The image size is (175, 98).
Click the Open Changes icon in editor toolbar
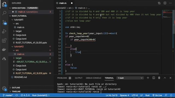point(159,3)
